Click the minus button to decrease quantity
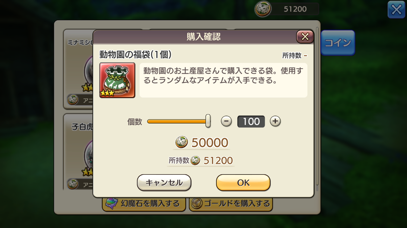Viewport: 407px width, 228px height. click(226, 121)
